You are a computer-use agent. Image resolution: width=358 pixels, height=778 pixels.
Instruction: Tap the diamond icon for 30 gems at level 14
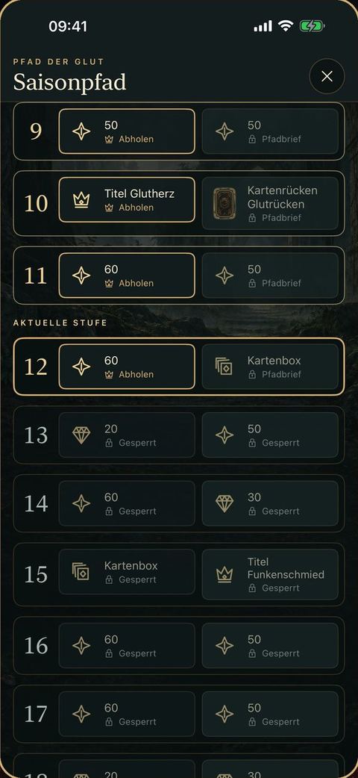click(224, 504)
